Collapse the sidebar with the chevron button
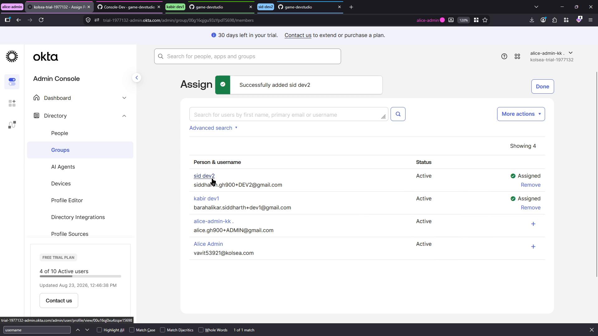This screenshot has height=336, width=598. pyautogui.click(x=136, y=78)
